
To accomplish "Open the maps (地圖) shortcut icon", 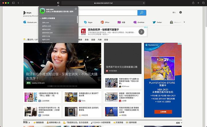I will click(x=119, y=22).
